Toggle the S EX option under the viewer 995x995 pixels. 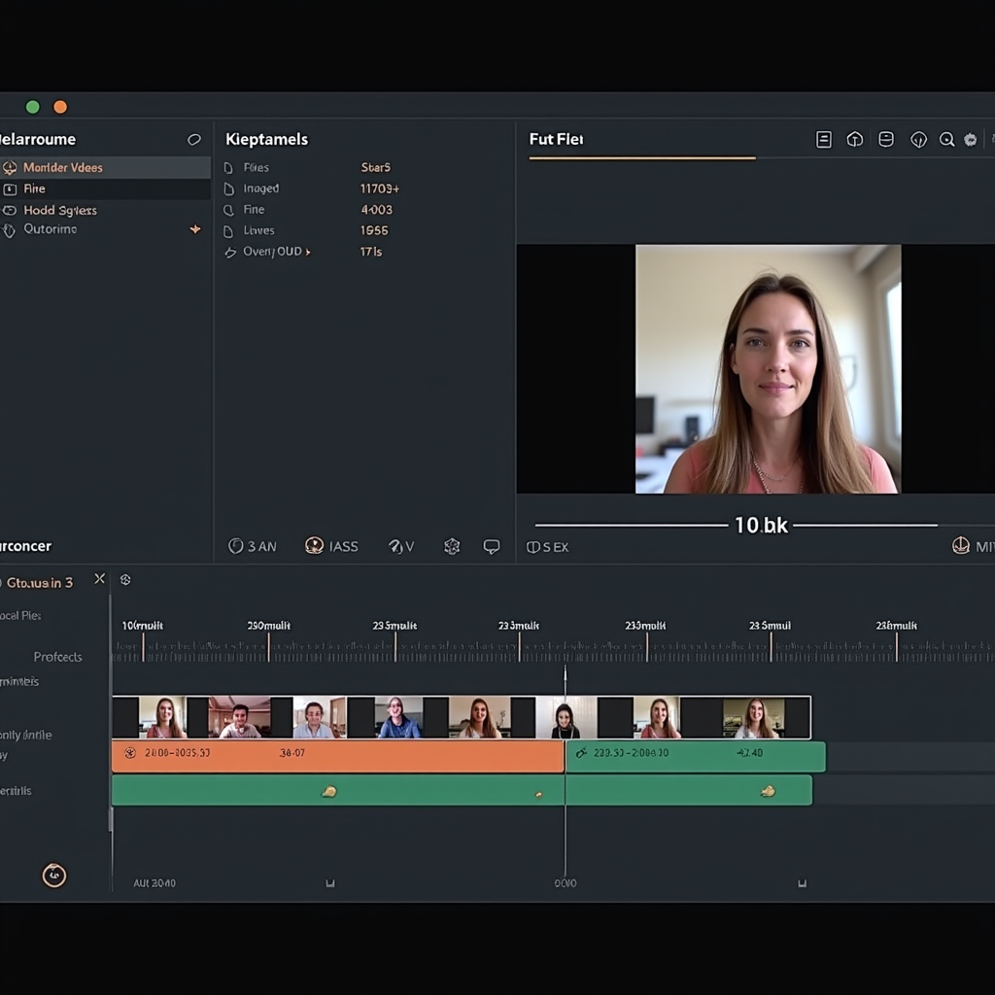tap(547, 547)
